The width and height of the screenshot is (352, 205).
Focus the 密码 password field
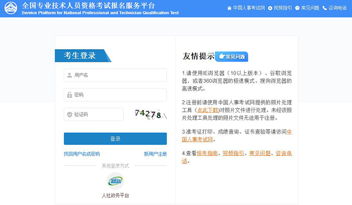(x=115, y=95)
